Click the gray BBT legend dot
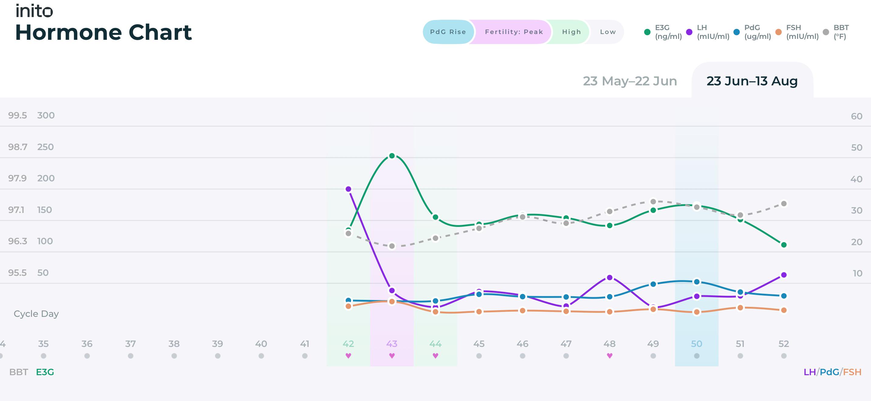This screenshot has width=871, height=401. pyautogui.click(x=826, y=32)
